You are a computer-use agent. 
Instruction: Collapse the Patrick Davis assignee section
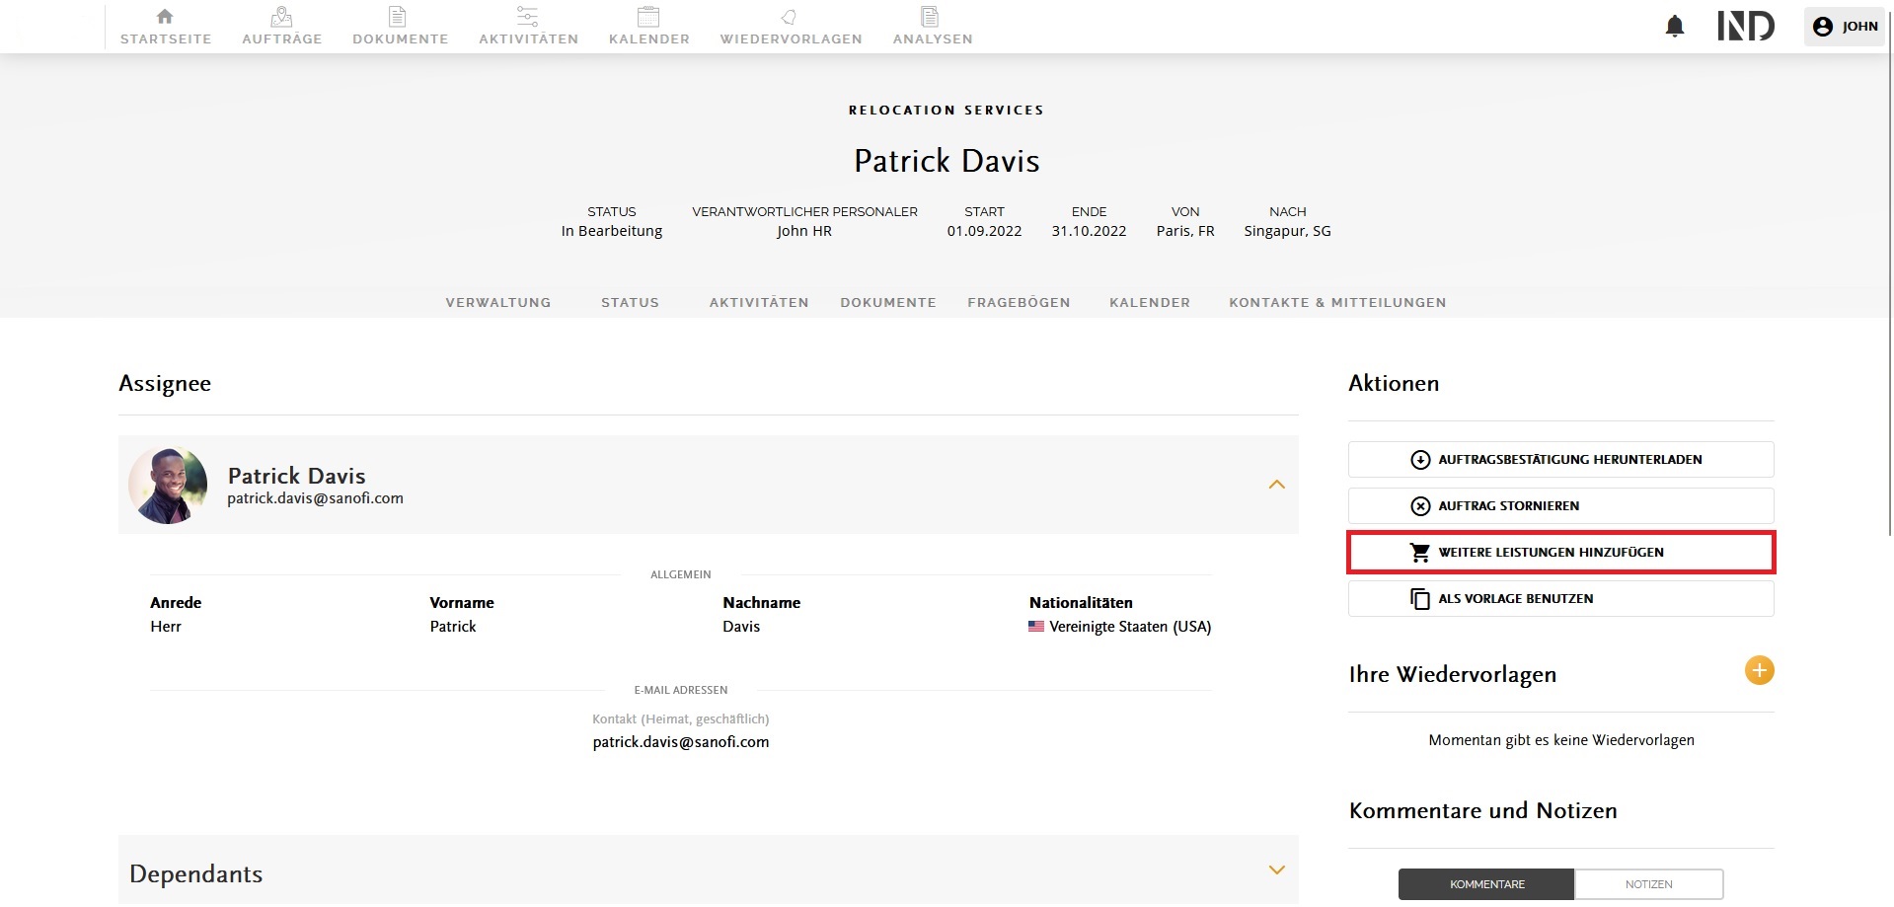[x=1276, y=485]
